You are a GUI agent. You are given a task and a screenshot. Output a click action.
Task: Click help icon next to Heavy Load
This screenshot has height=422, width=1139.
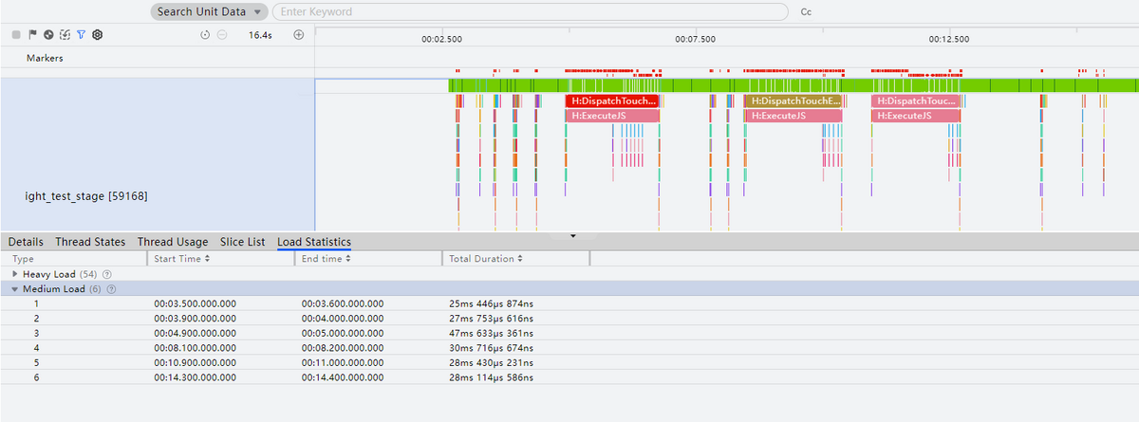click(x=106, y=274)
